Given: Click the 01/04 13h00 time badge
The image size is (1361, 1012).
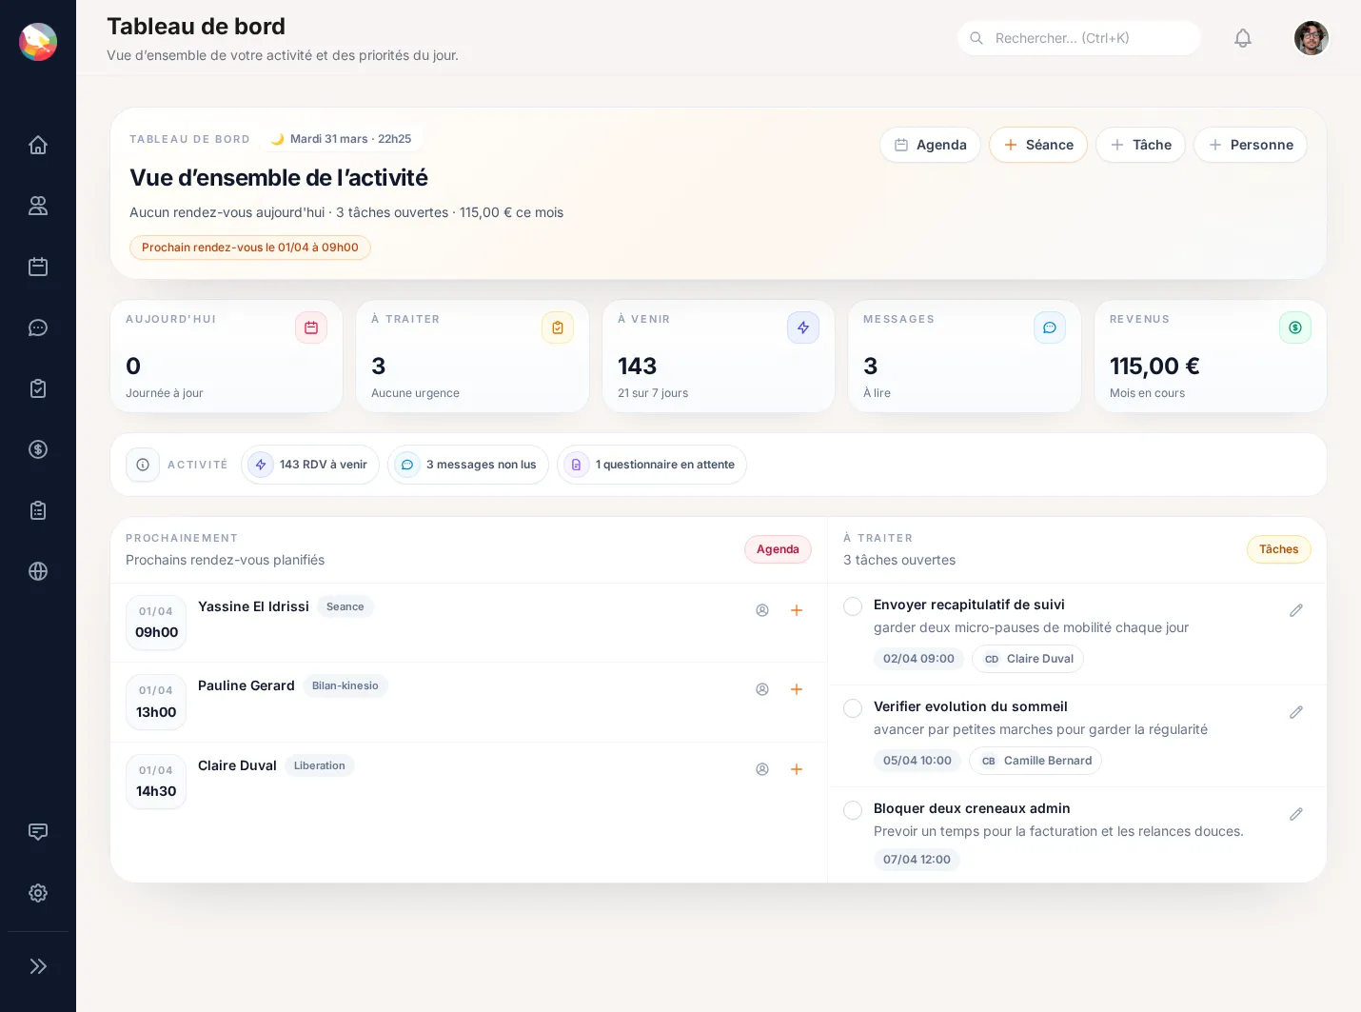Looking at the screenshot, I should 156,703.
